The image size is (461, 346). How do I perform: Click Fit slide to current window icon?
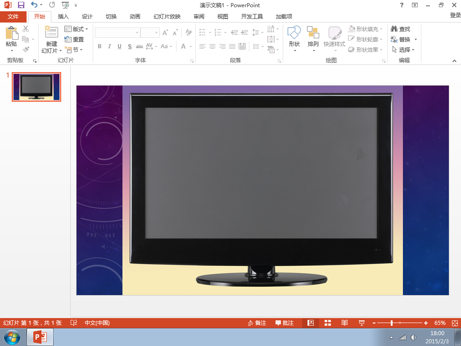(455, 323)
